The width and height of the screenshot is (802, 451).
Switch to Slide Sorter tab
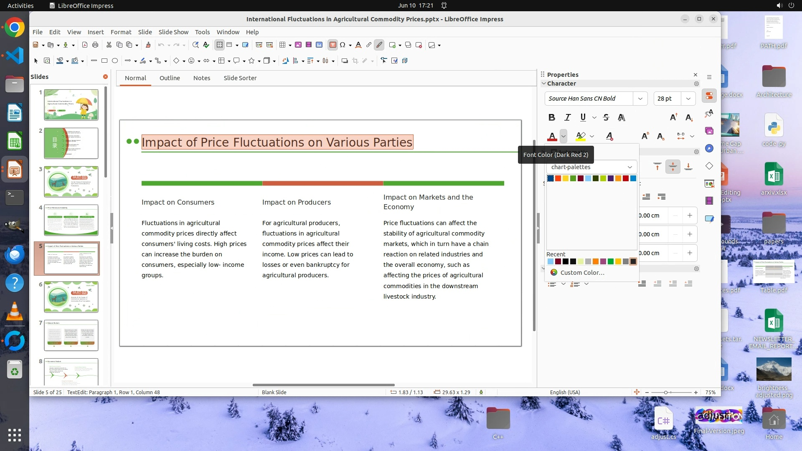240,78
